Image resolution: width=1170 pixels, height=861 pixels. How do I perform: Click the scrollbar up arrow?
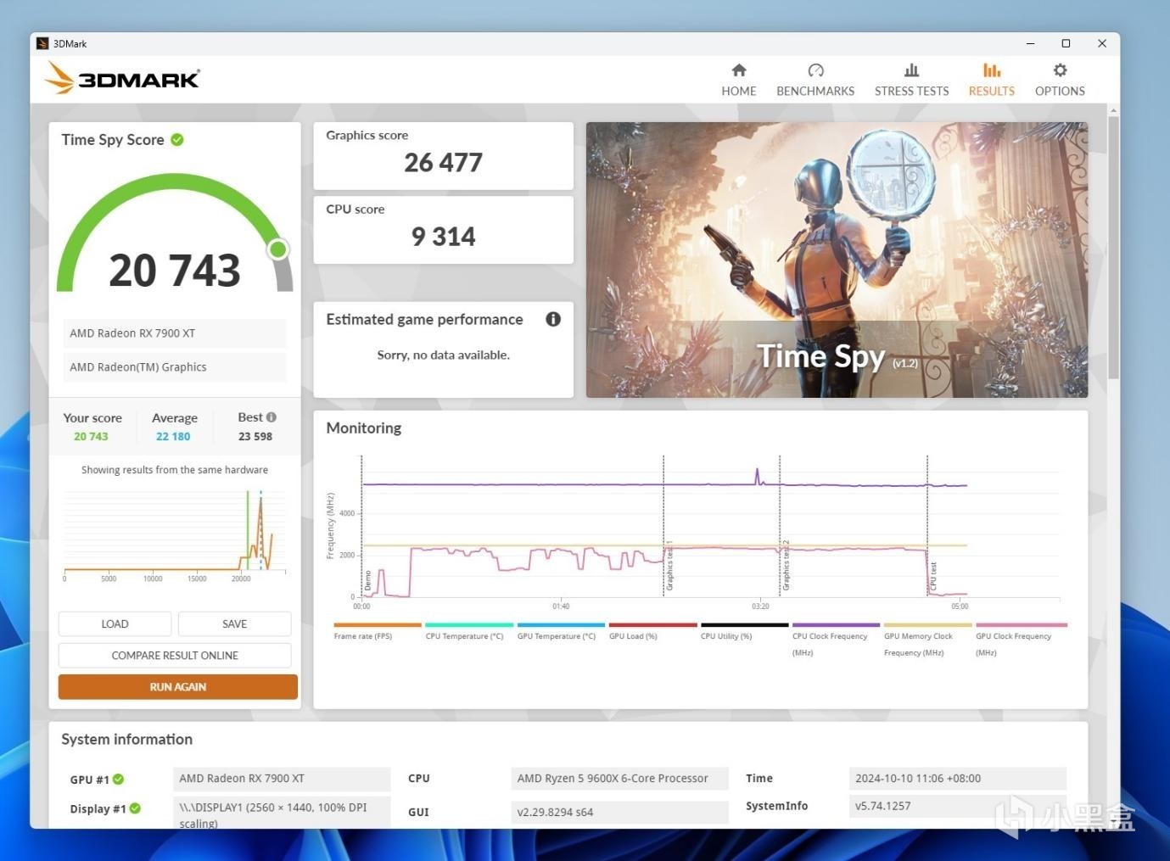point(1113,110)
